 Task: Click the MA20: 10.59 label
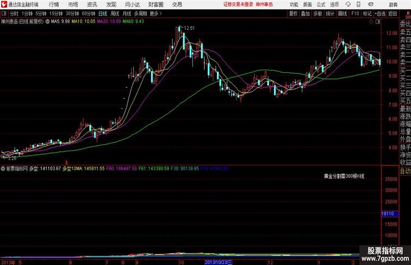pos(109,22)
